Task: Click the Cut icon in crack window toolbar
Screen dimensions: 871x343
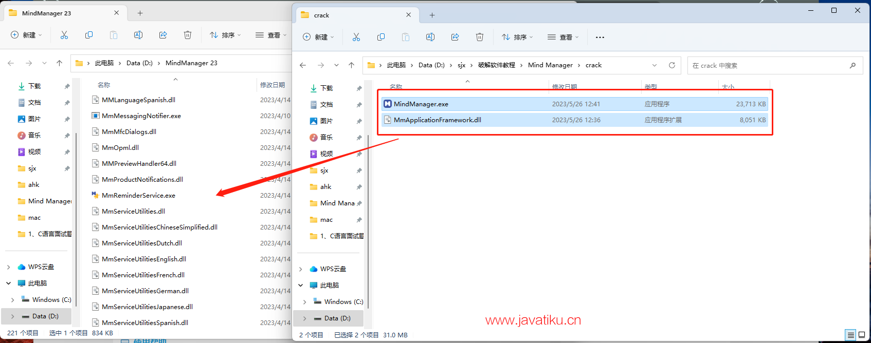Action: tap(356, 37)
